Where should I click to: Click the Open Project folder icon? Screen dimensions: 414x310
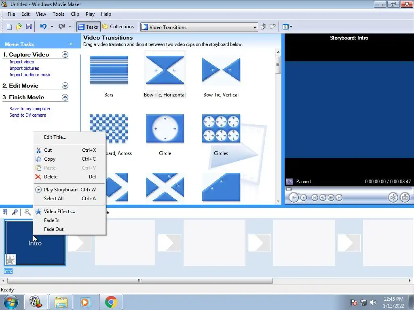coord(19,27)
